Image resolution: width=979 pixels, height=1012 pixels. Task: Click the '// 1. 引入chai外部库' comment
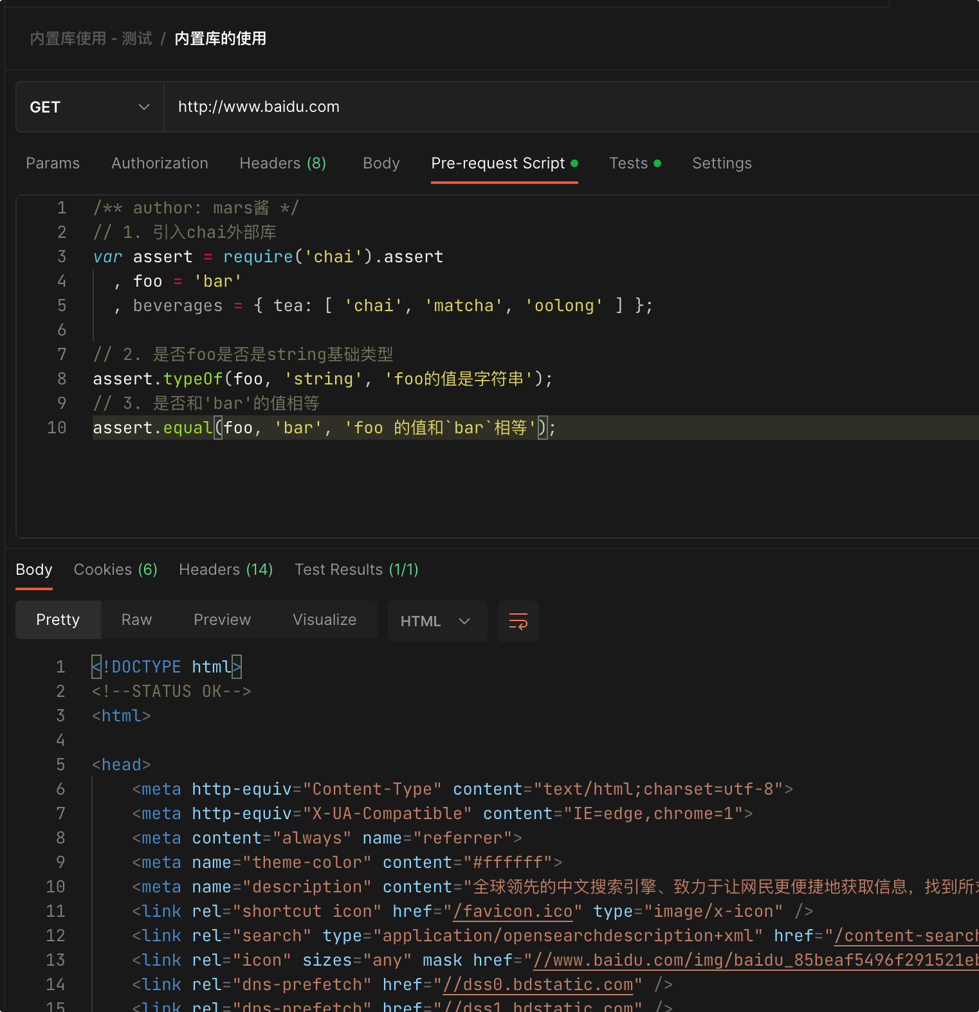click(185, 232)
